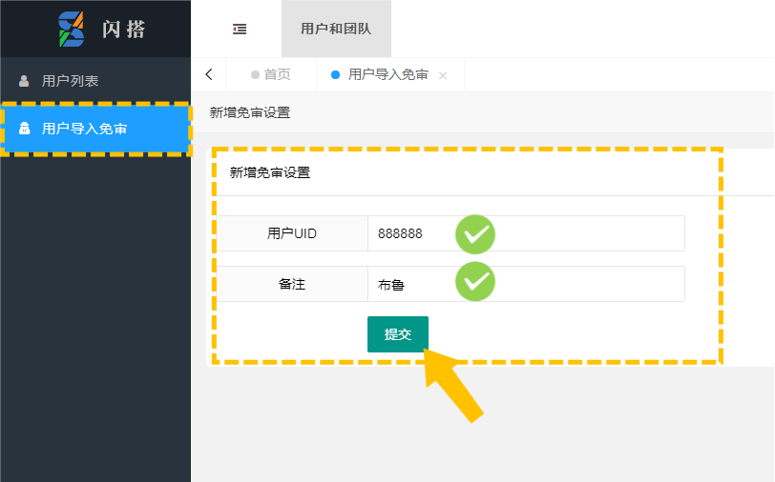Click the icon beside 用户导入免审 in sidebar

coord(25,128)
